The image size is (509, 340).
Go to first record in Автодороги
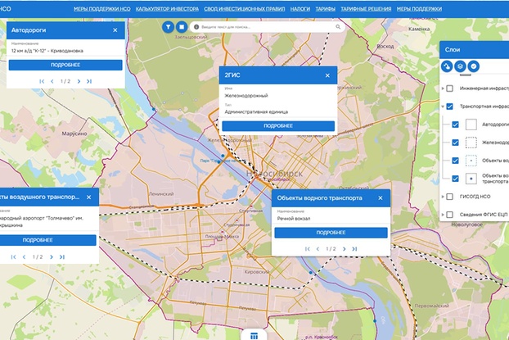coord(42,81)
